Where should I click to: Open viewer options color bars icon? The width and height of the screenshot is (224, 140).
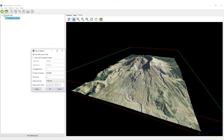coord(101,19)
